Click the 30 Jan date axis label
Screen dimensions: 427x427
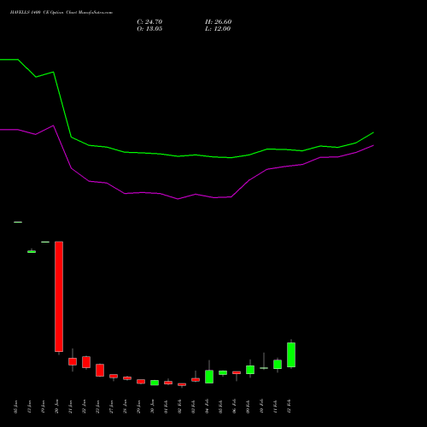[x=153, y=407]
